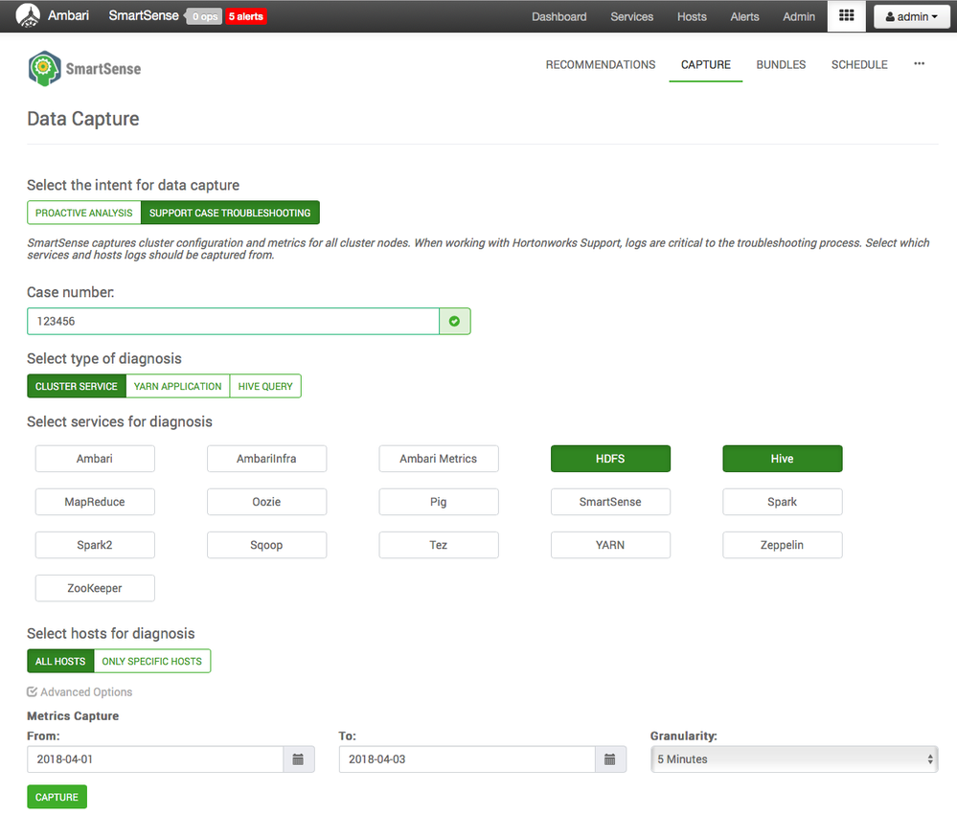Select the Spark service
957x815 pixels.
pos(783,502)
